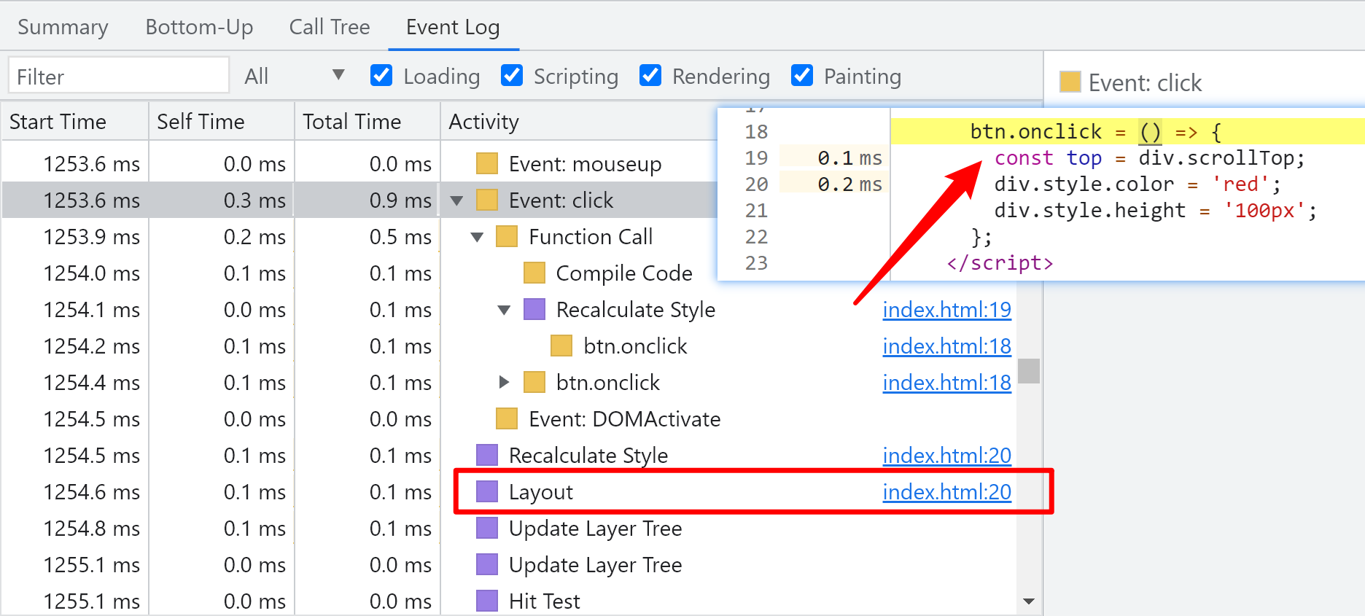Viewport: 1365px width, 616px height.
Task: Uncheck the Loading checkbox
Action: click(381, 75)
